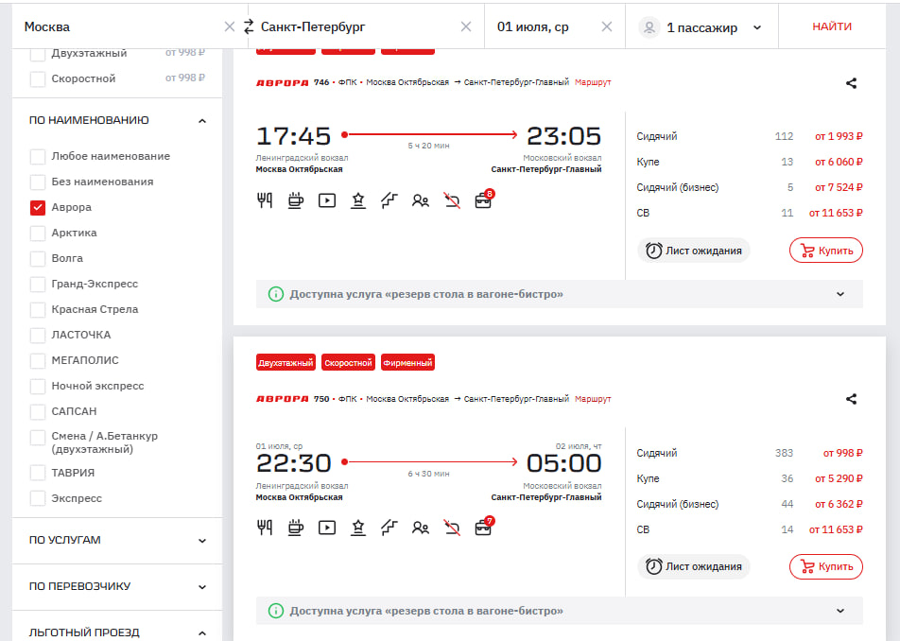Click hygiene kit icon for train 750
This screenshot has width=900, height=641.
(x=358, y=528)
